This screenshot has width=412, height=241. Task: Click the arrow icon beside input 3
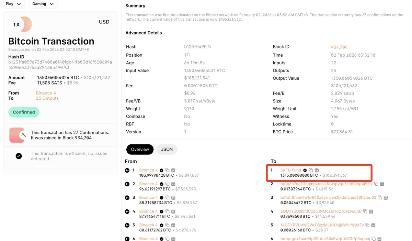pyautogui.click(x=127, y=198)
